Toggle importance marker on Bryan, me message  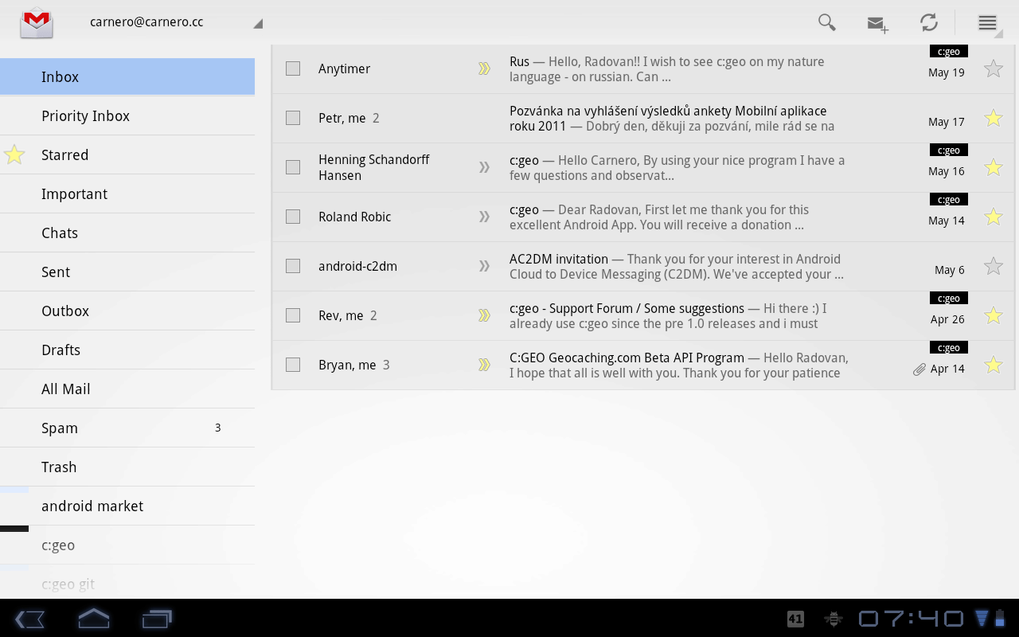click(x=484, y=365)
